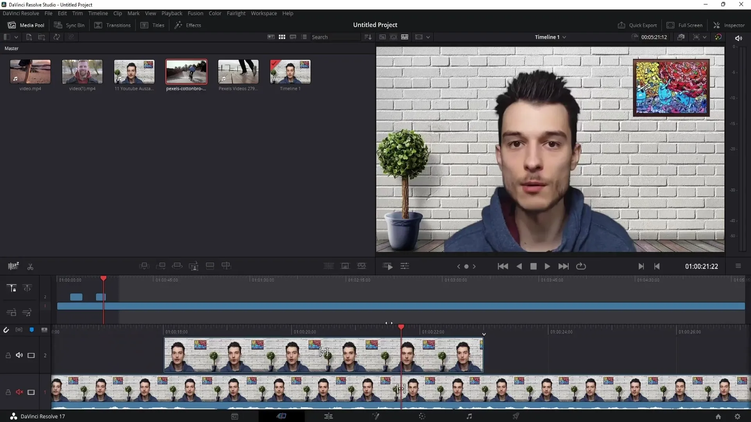The width and height of the screenshot is (751, 422).
Task: Open the Import Media Folder icon
Action: click(41, 37)
